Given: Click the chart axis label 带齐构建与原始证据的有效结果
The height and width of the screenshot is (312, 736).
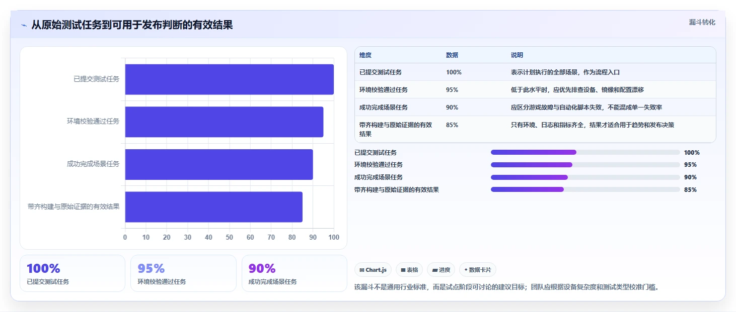Looking at the screenshot, I should coord(73,206).
